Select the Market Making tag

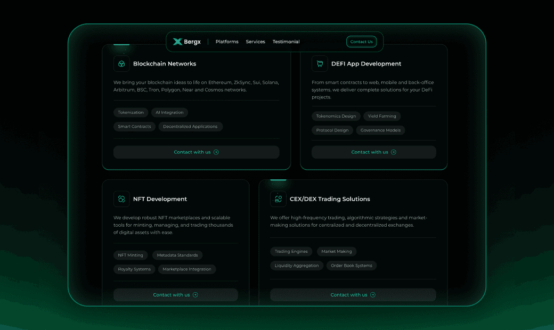(337, 252)
